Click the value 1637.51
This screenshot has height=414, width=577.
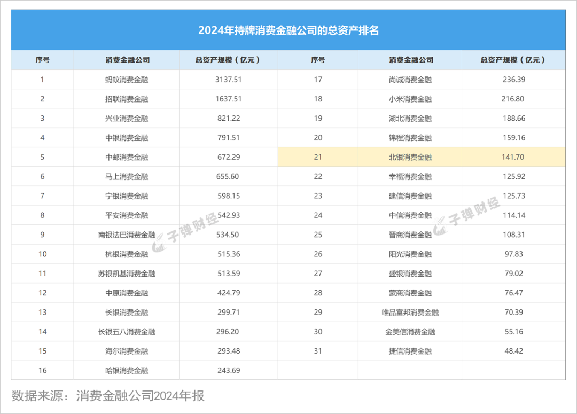(229, 99)
